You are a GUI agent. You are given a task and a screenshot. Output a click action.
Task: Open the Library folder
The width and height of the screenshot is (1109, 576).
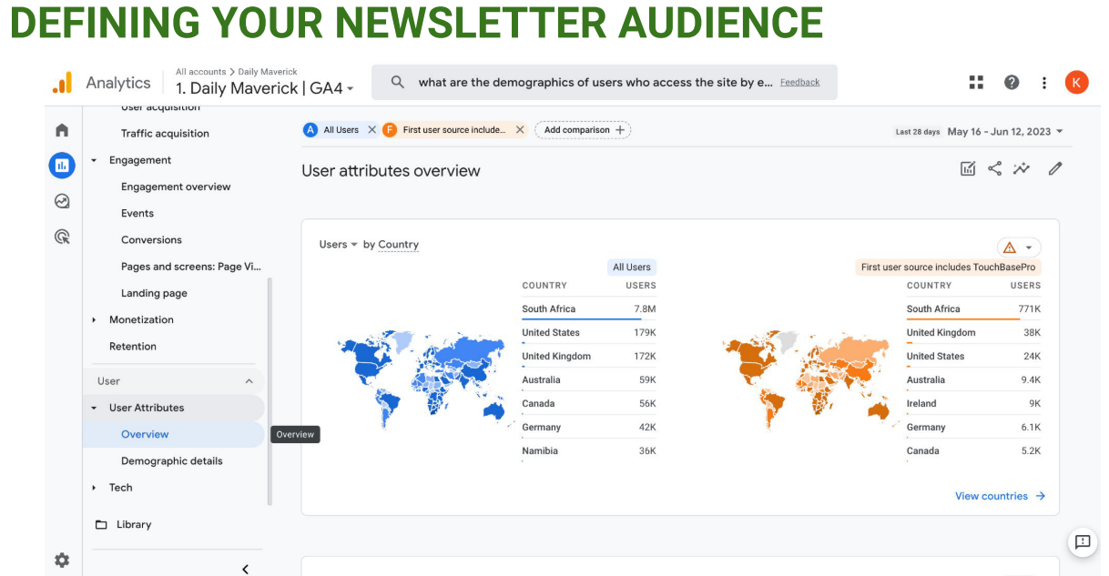124,525
